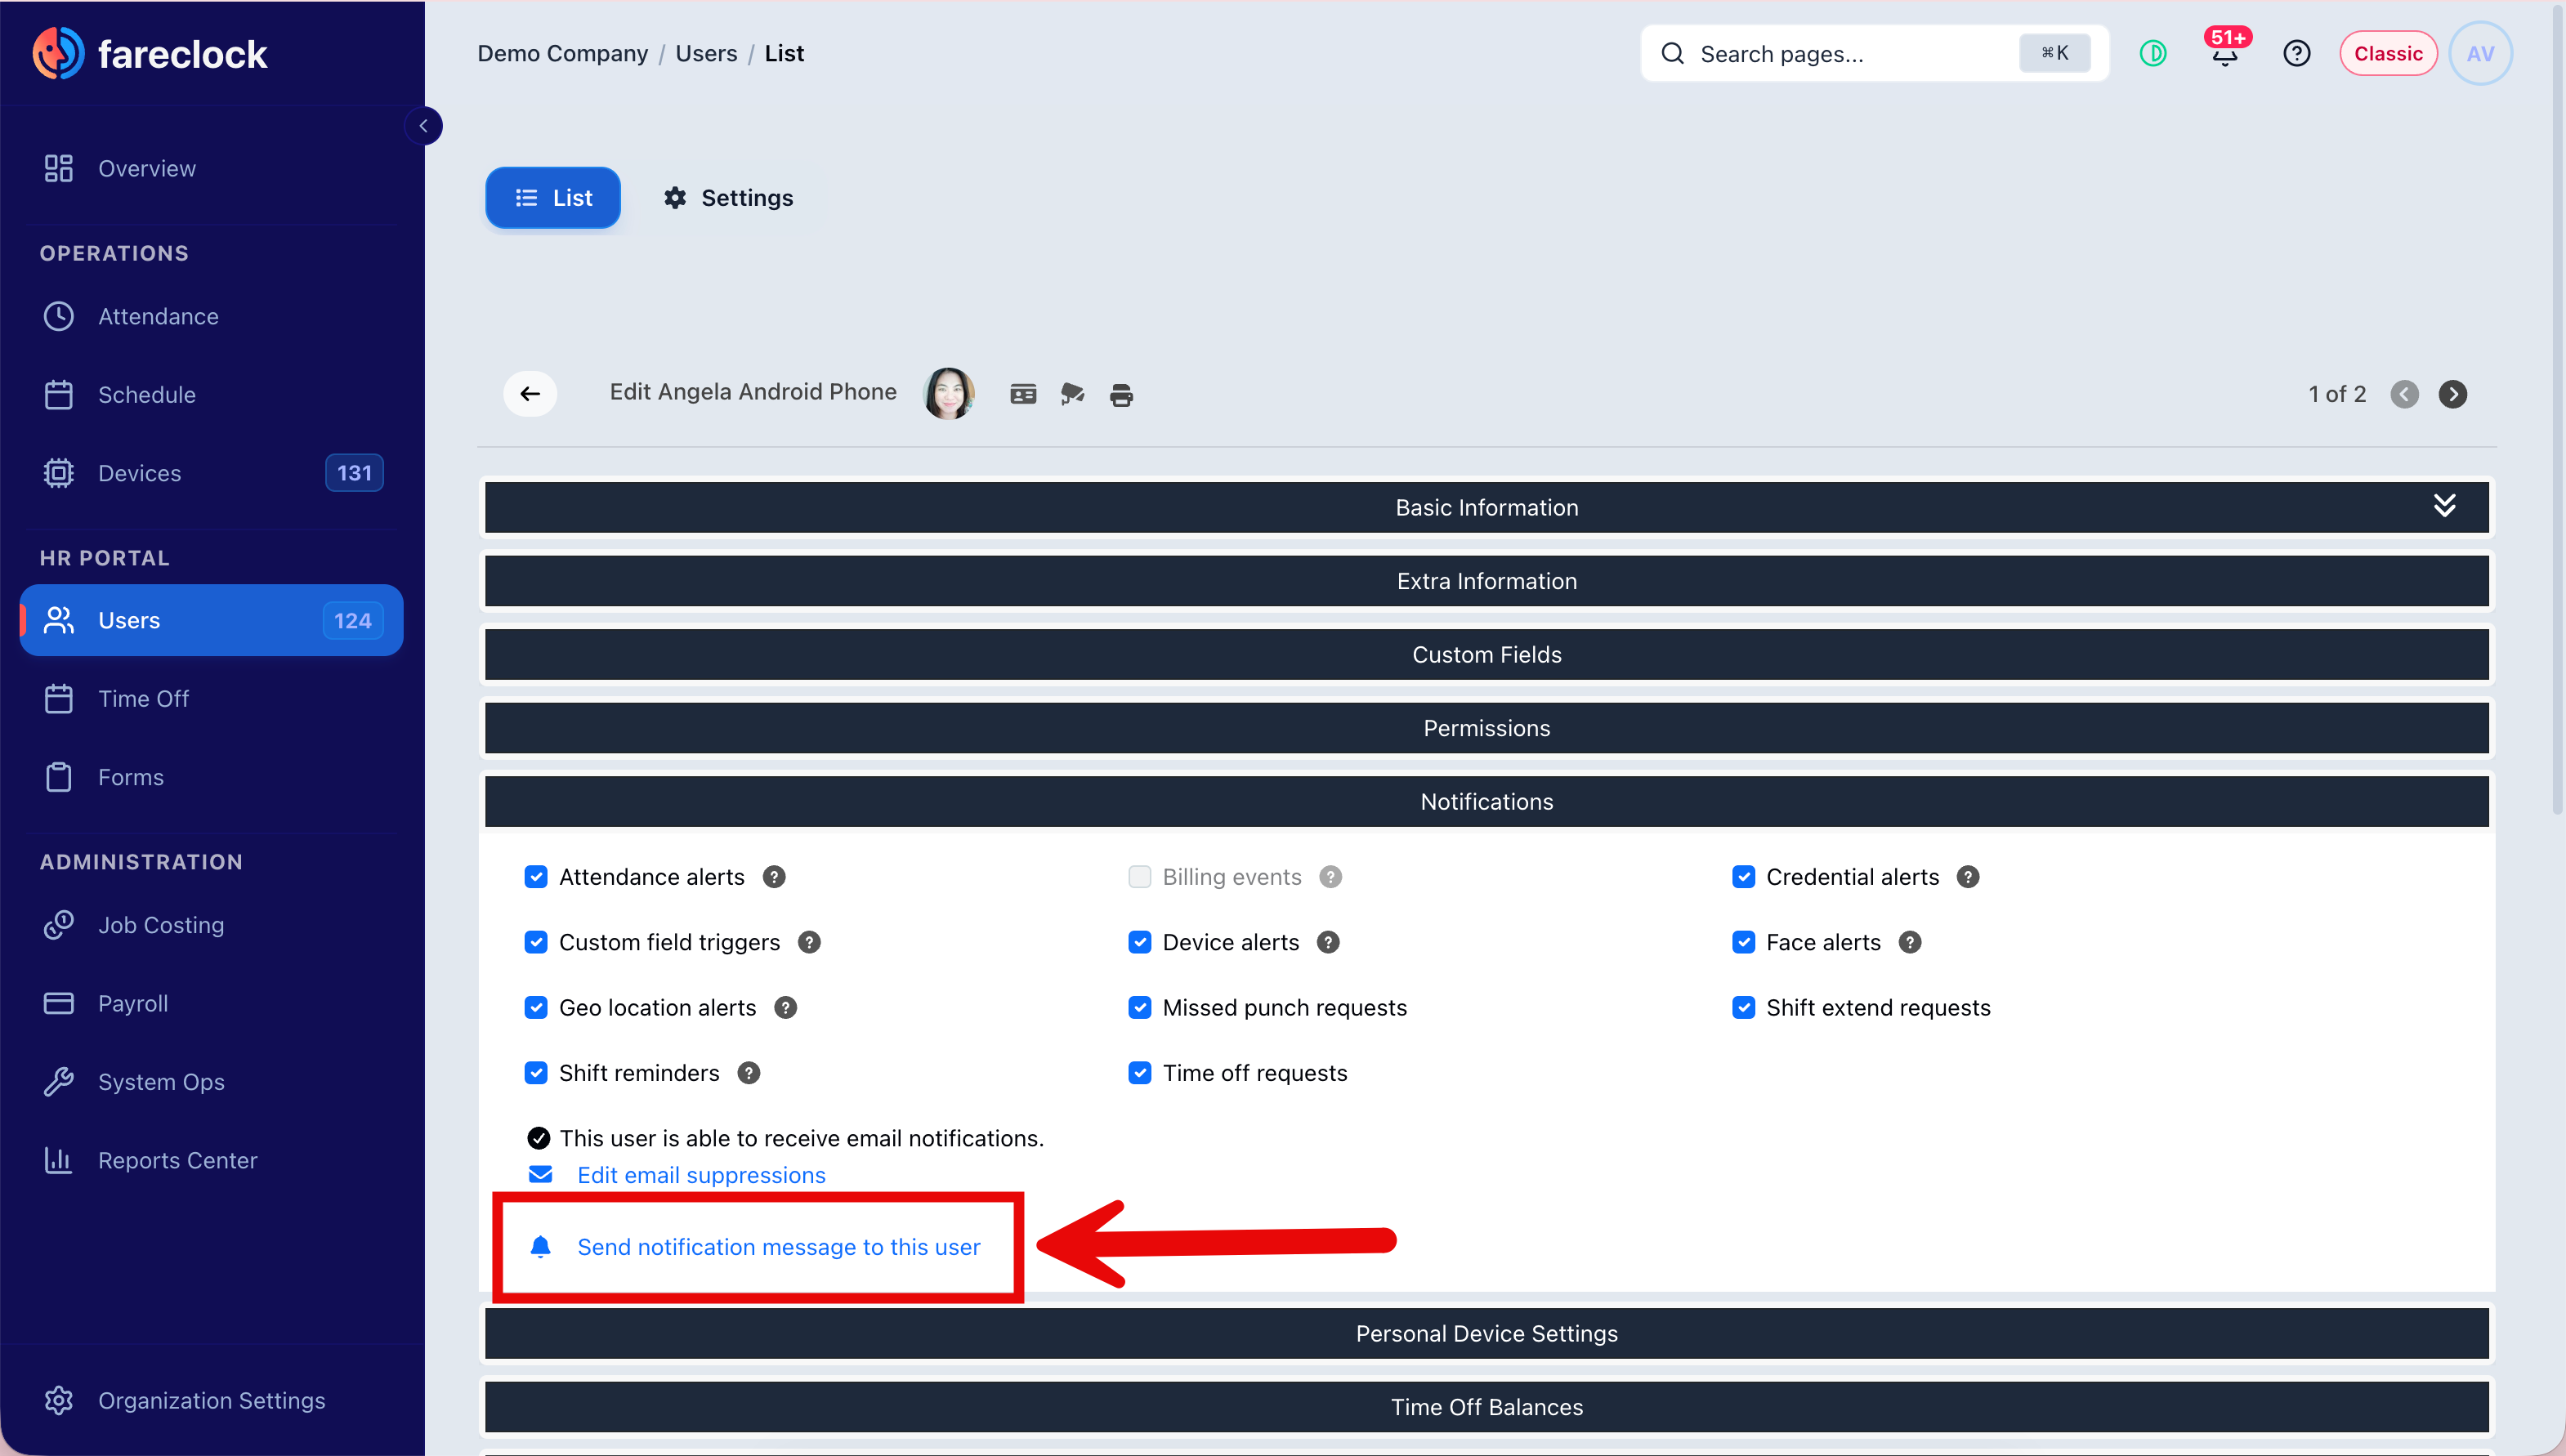Viewport: 2566px width, 1456px height.
Task: Open the help question mark icon
Action: point(2296,53)
